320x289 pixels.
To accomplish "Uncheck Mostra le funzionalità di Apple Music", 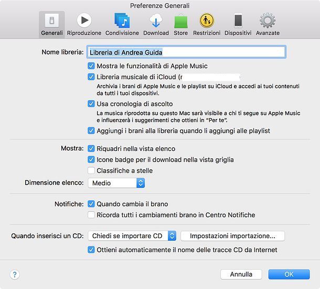I will [x=91, y=66].
